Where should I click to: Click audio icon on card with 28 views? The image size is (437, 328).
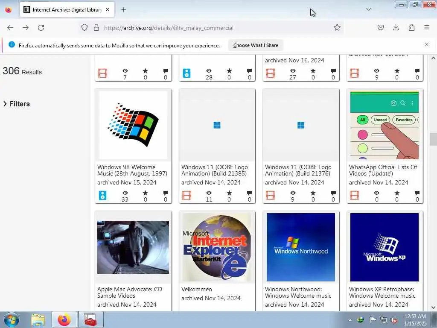coord(186,73)
